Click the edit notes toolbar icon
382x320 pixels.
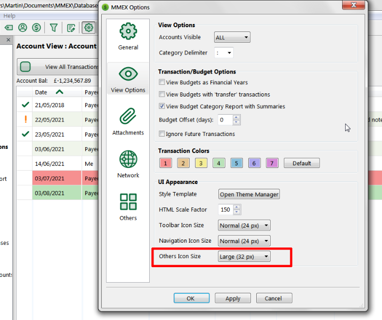tap(71, 28)
